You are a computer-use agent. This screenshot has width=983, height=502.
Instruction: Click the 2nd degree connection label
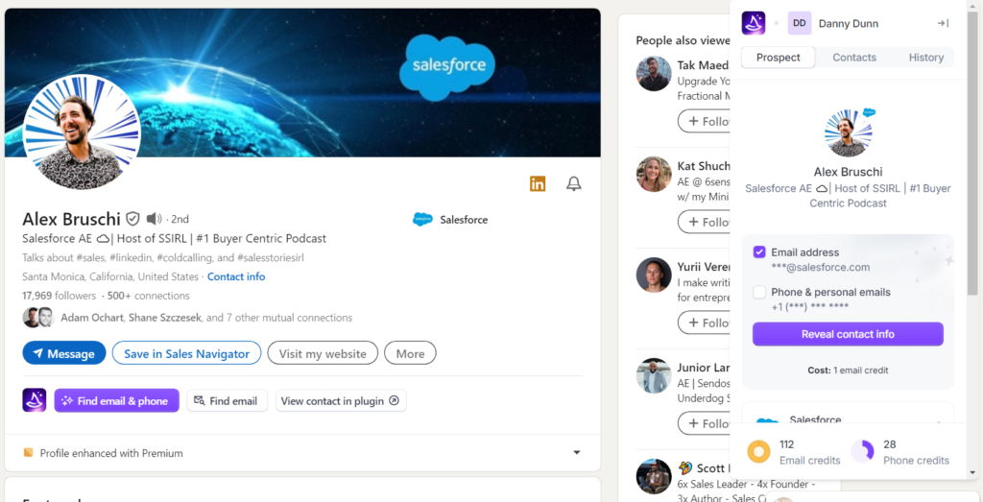click(x=180, y=219)
